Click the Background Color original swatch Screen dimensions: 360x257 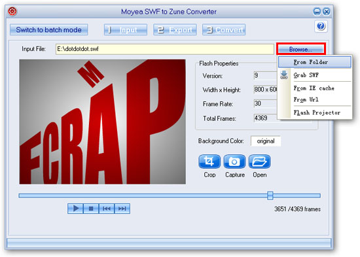click(x=266, y=141)
